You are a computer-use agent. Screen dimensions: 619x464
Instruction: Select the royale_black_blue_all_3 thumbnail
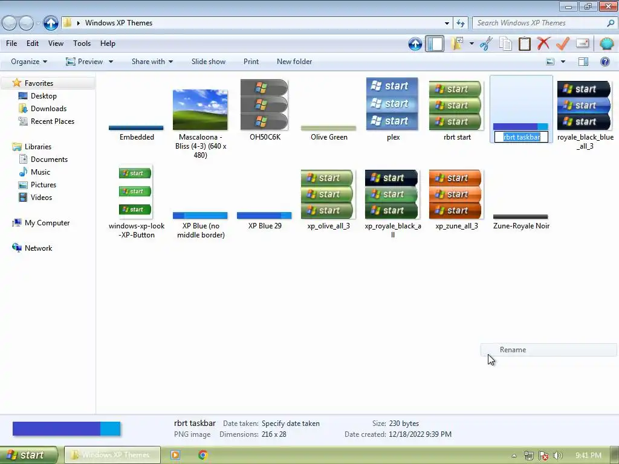click(x=585, y=105)
